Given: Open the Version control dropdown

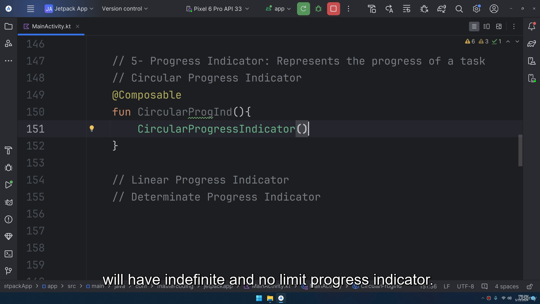Looking at the screenshot, I should pos(125,9).
